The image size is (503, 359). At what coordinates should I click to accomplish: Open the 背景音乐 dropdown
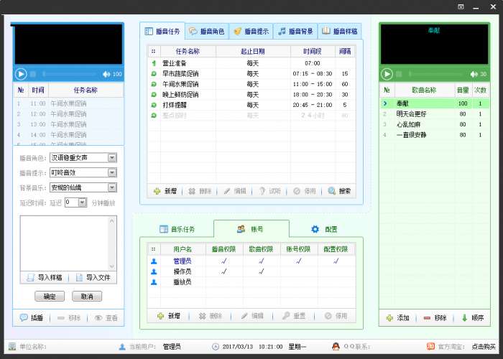click(111, 187)
